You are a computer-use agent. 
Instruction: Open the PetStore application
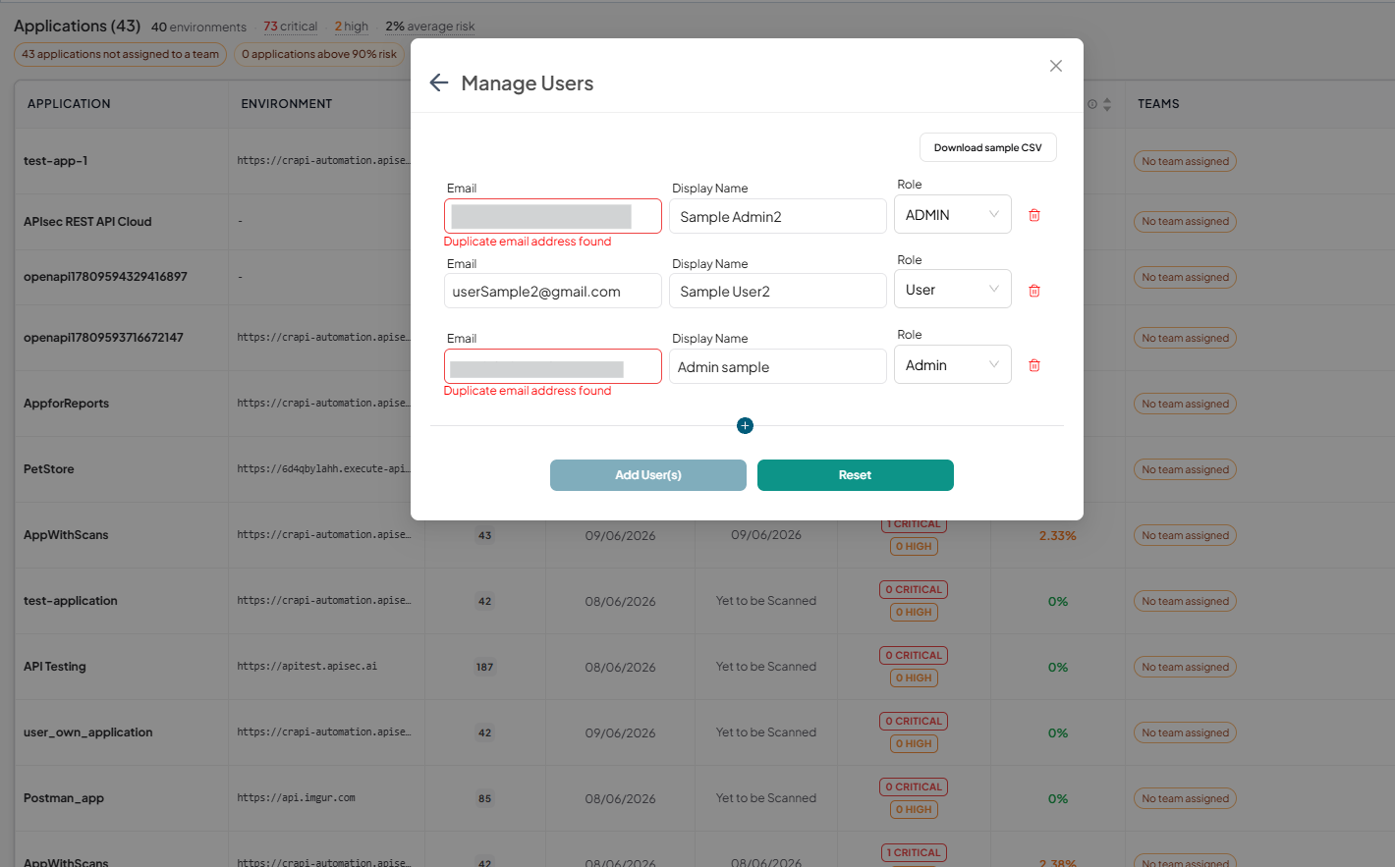49,469
